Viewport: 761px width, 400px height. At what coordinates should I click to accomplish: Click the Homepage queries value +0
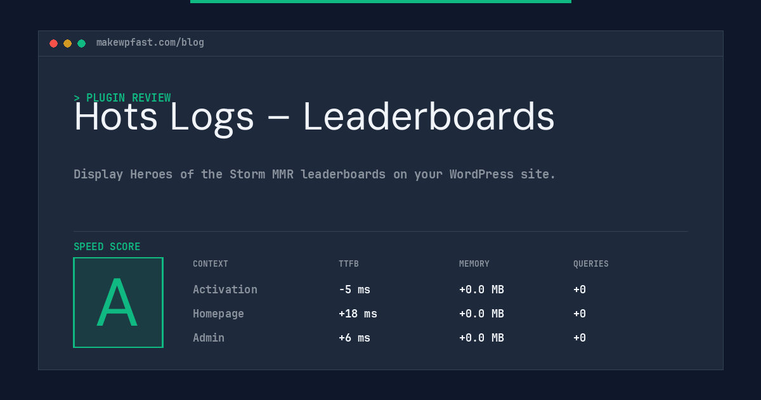click(580, 314)
